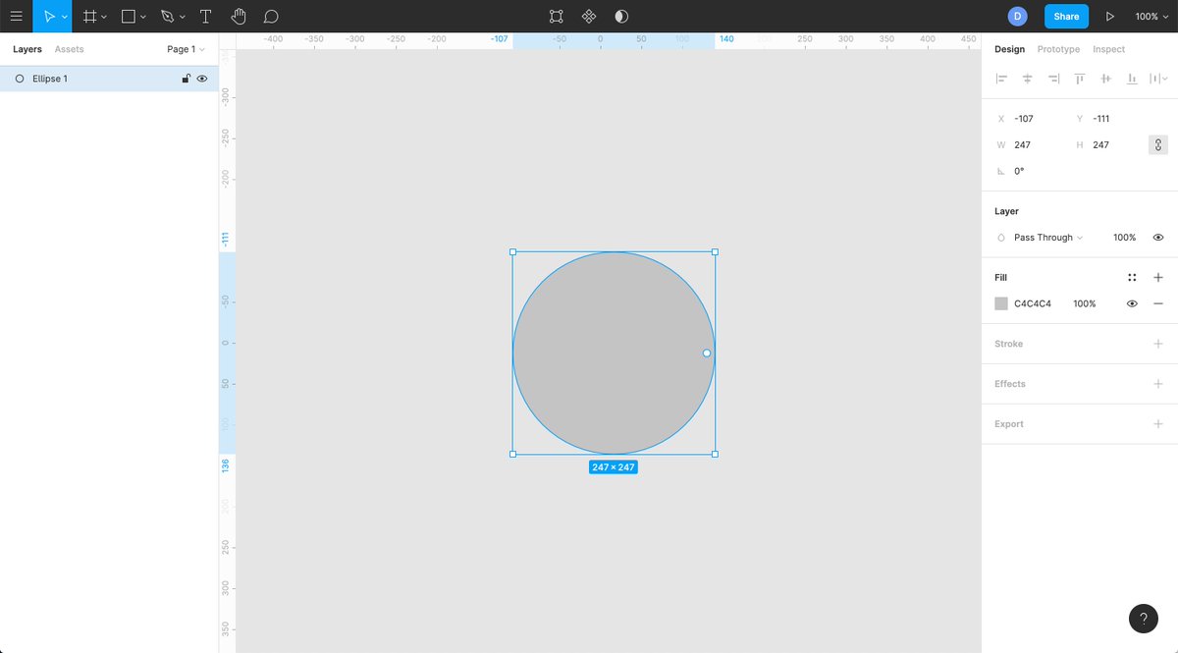1178x653 pixels.
Task: Switch to the Design tab
Action: (x=1009, y=49)
